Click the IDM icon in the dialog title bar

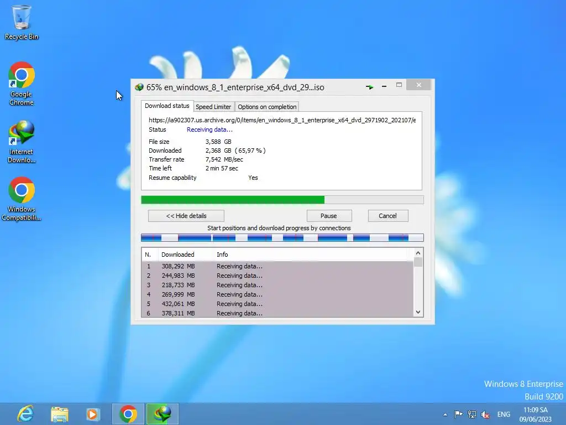tap(139, 87)
